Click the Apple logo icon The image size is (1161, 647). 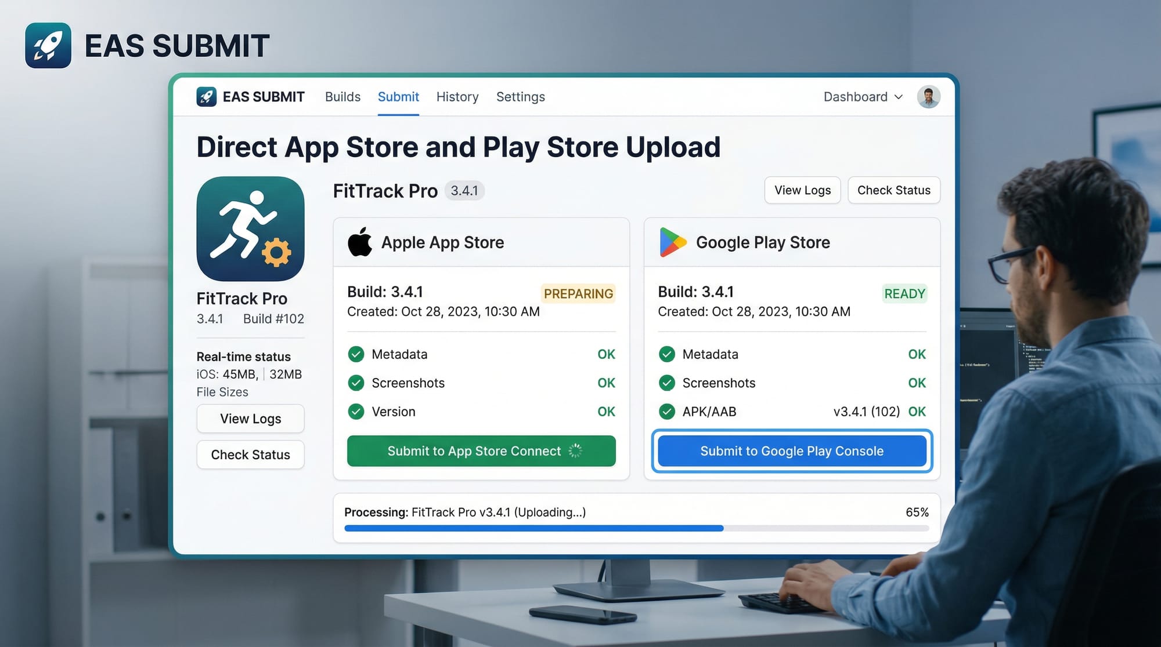(360, 242)
